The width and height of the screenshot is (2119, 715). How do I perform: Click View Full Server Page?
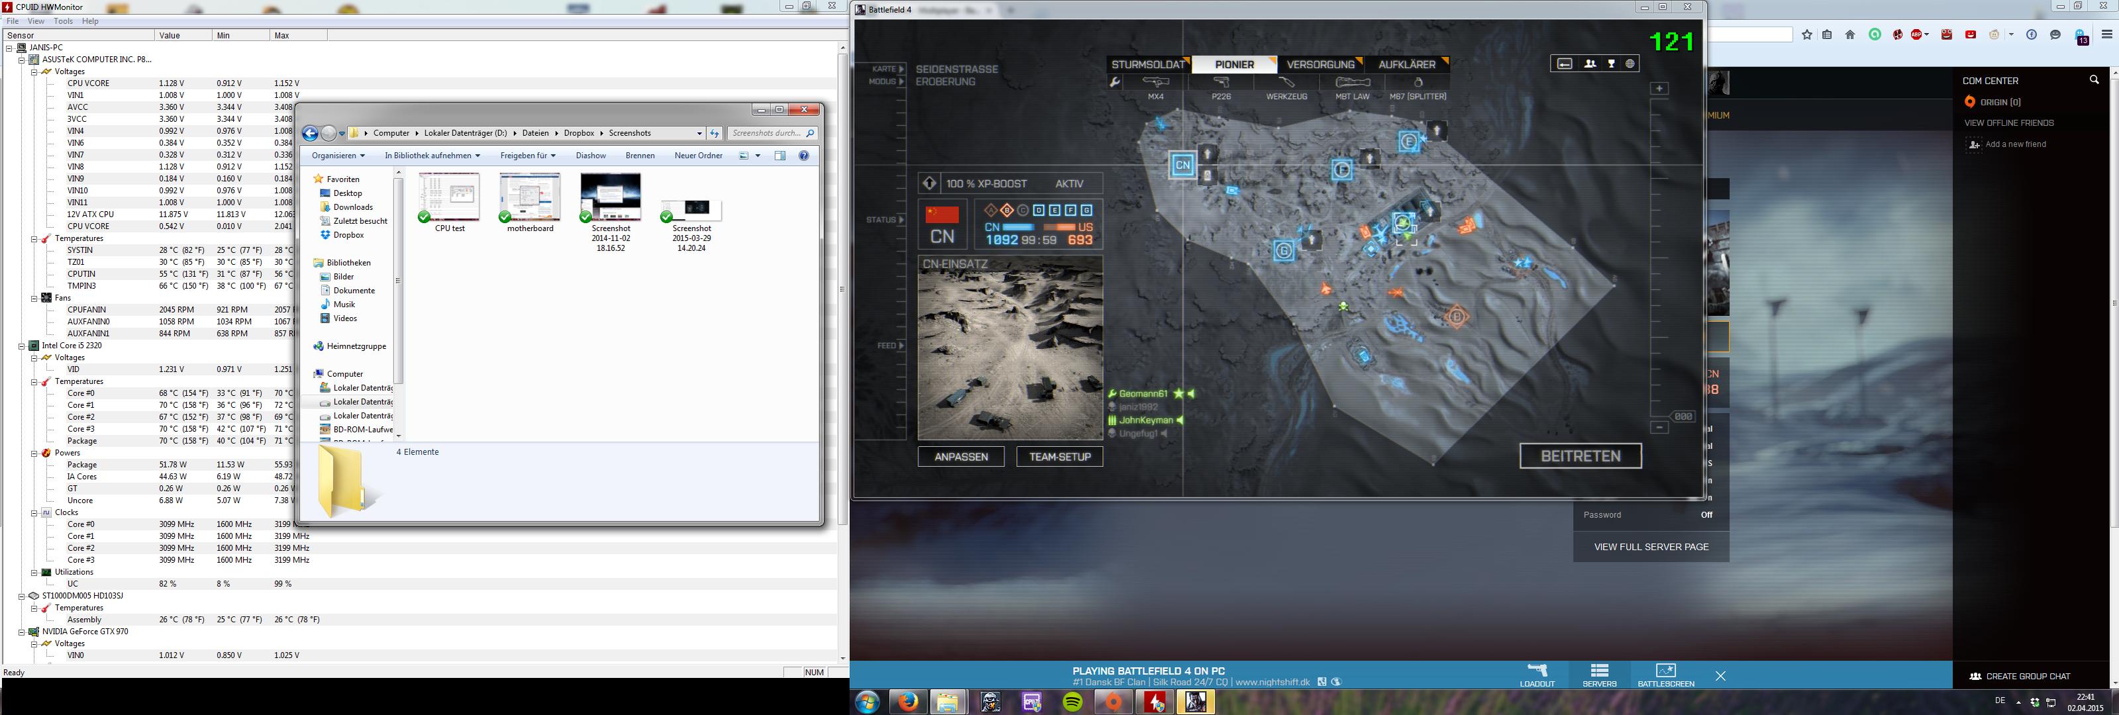(x=1650, y=547)
